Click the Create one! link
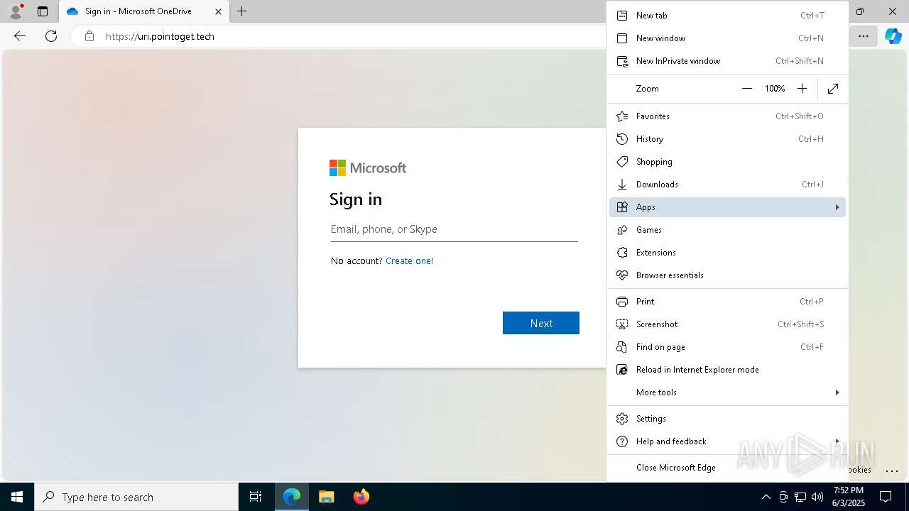Image resolution: width=909 pixels, height=511 pixels. click(x=409, y=261)
